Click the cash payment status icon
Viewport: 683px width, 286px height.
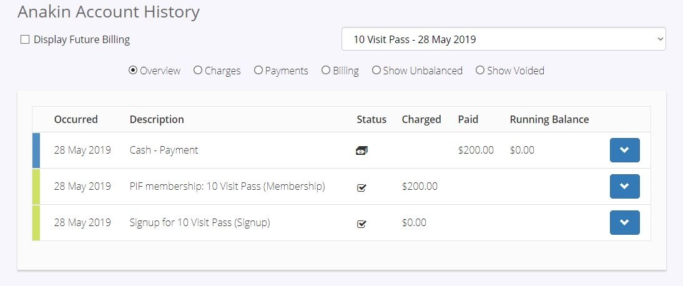click(361, 151)
